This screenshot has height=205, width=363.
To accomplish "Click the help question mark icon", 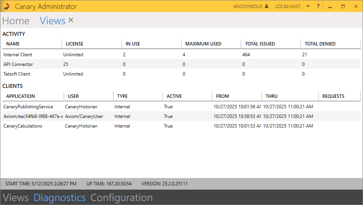I will (318, 7).
